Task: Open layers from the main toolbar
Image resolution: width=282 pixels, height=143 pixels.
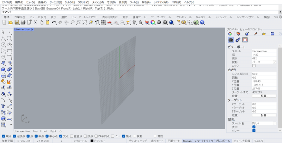Action: click(147, 22)
